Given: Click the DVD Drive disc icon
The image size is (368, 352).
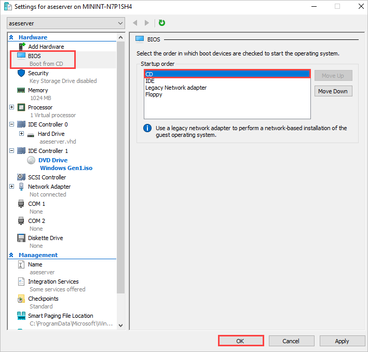Looking at the screenshot, I should point(31,160).
